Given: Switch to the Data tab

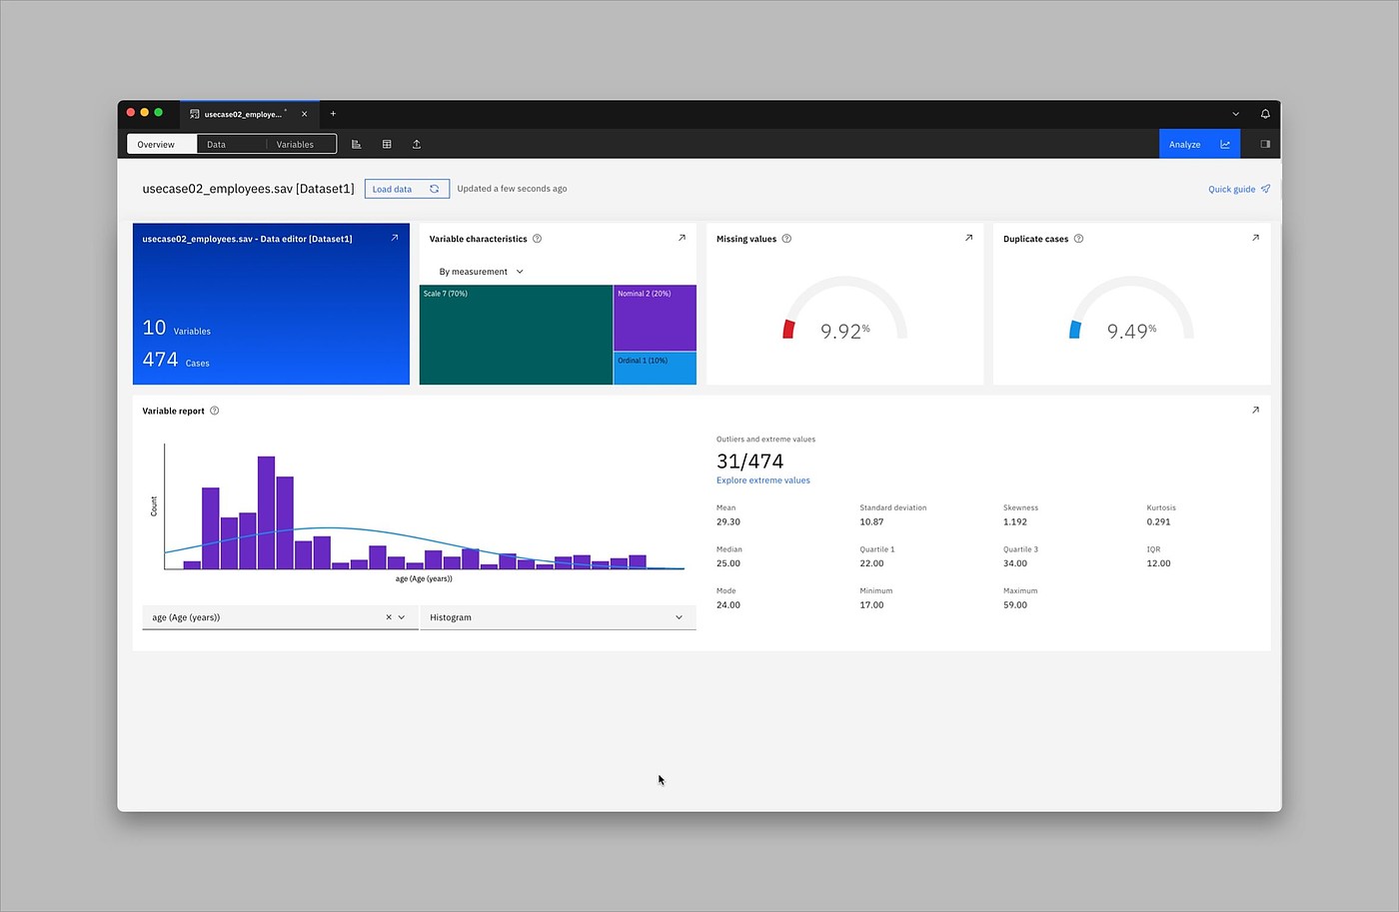Looking at the screenshot, I should [x=216, y=144].
